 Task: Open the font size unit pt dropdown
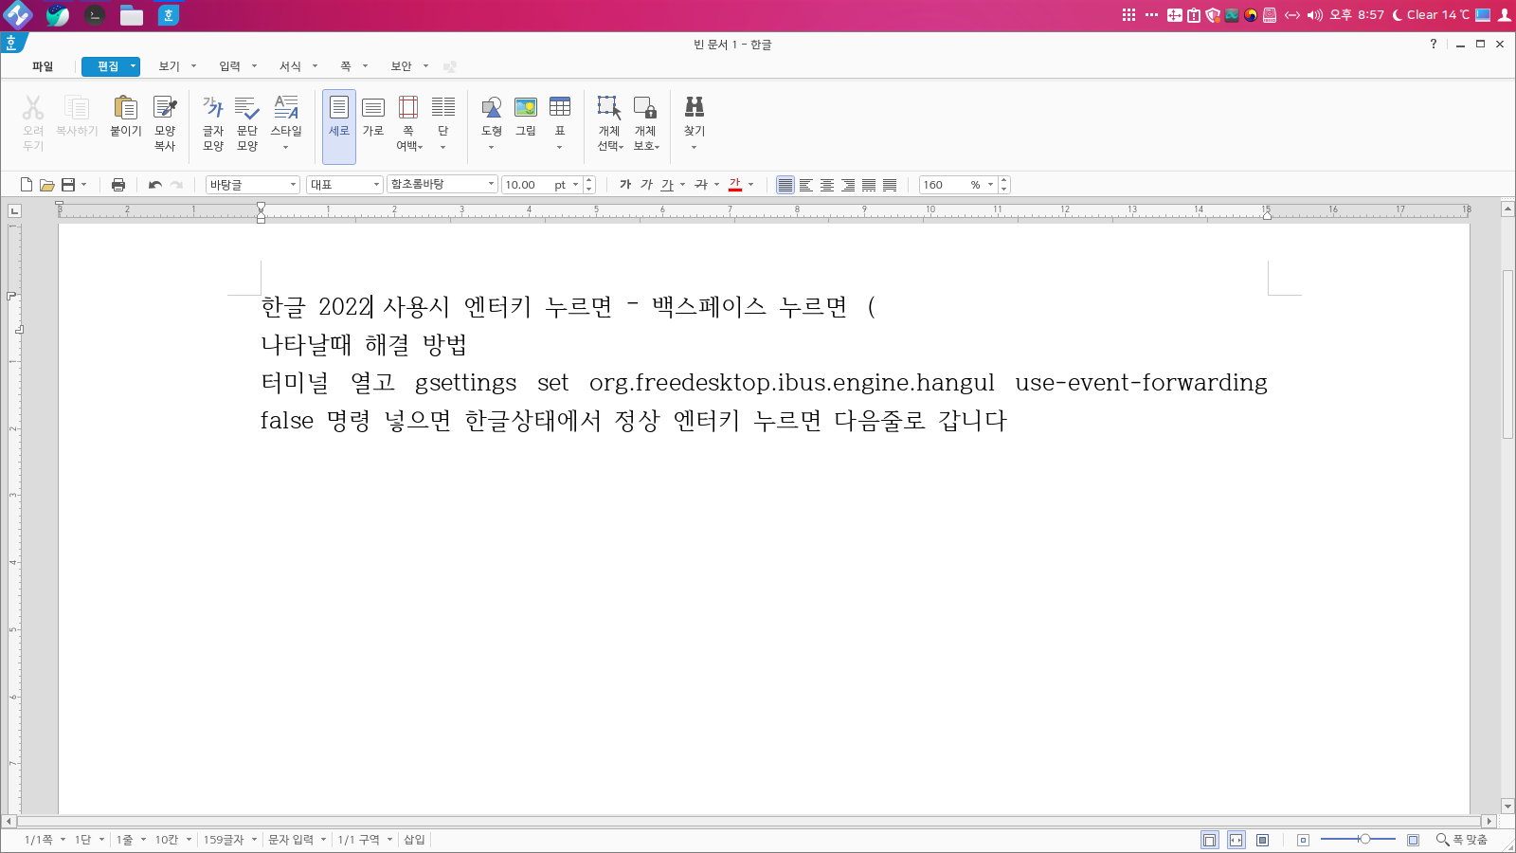click(575, 185)
